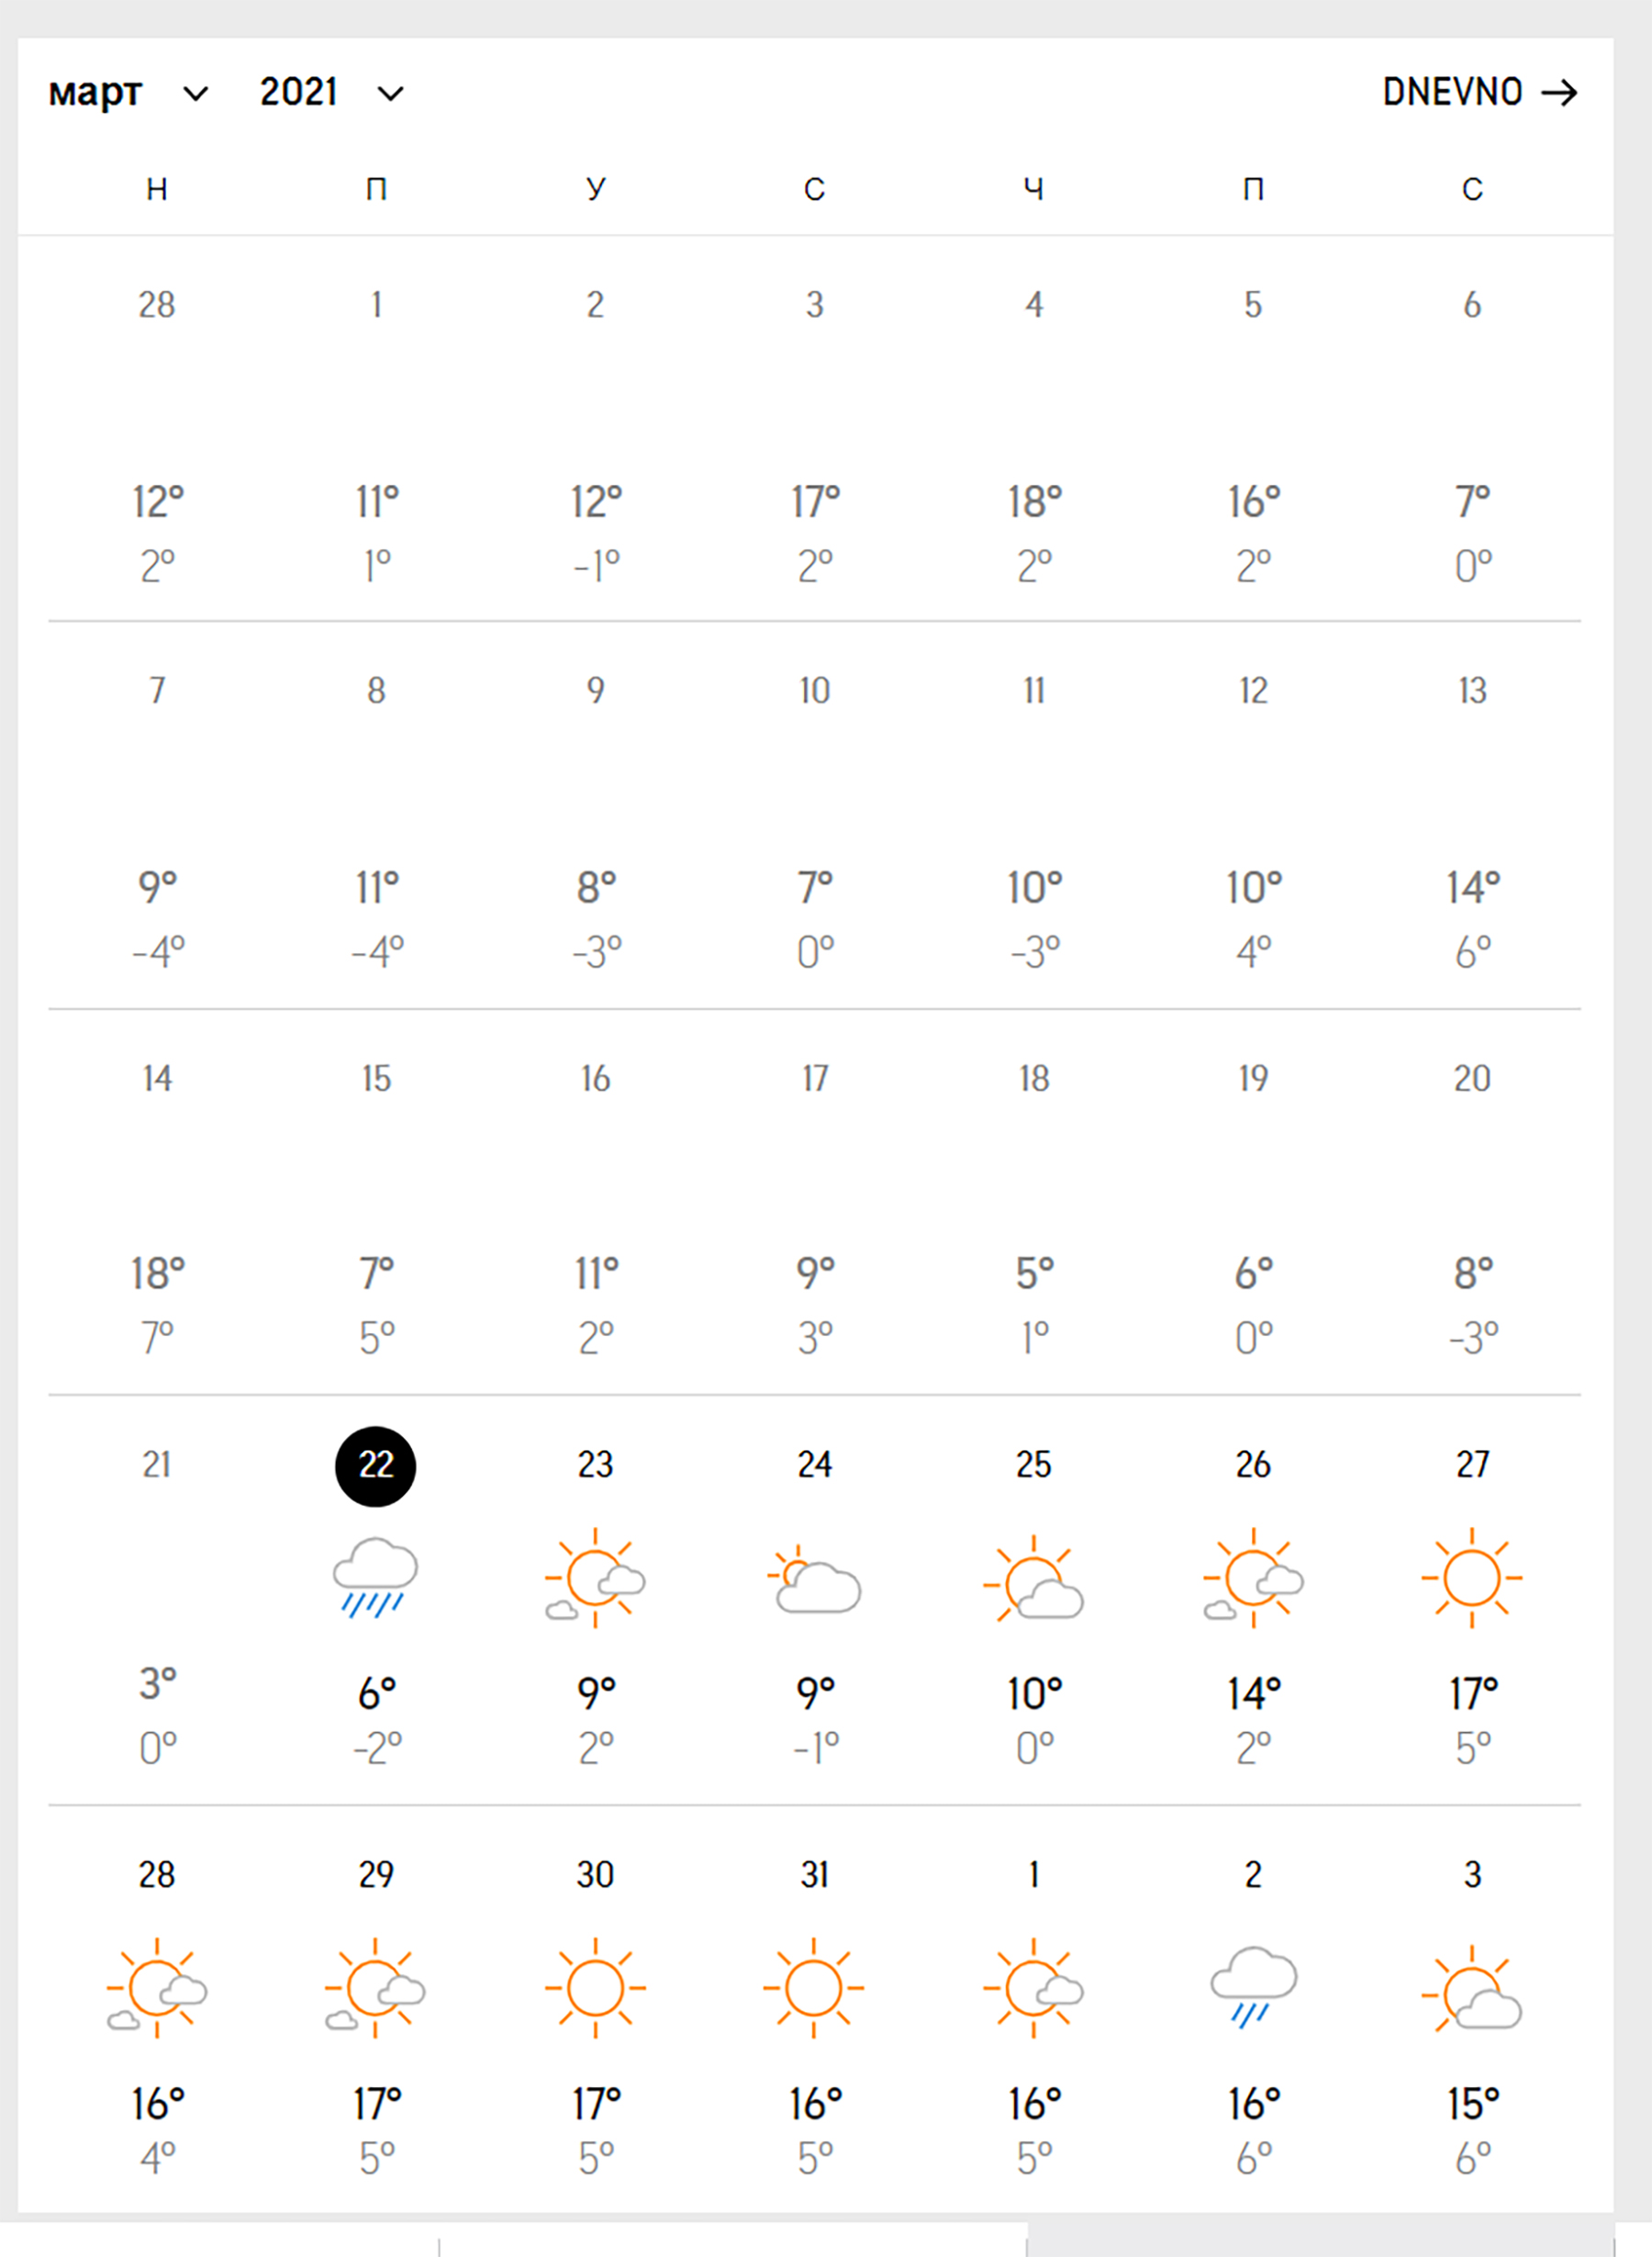Click the sun-and-cloud icon for March 25
Image resolution: width=1652 pixels, height=2257 pixels.
coord(1034,1579)
